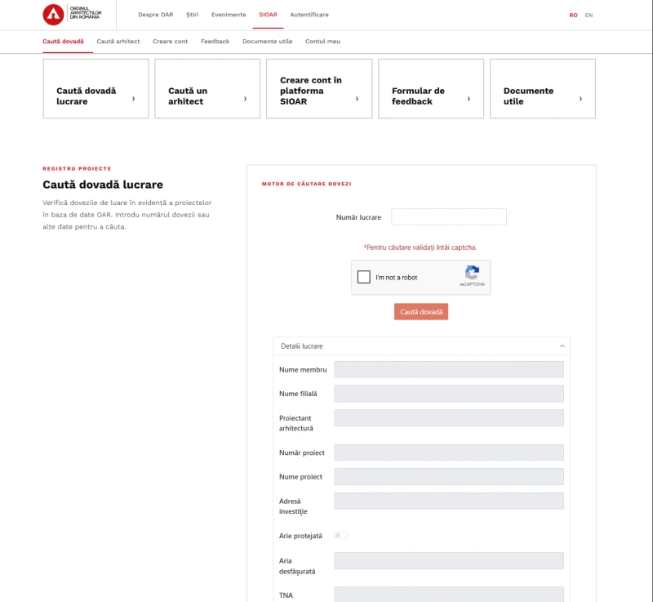Select the SIOAR navigation item
Image resolution: width=653 pixels, height=602 pixels.
(268, 15)
